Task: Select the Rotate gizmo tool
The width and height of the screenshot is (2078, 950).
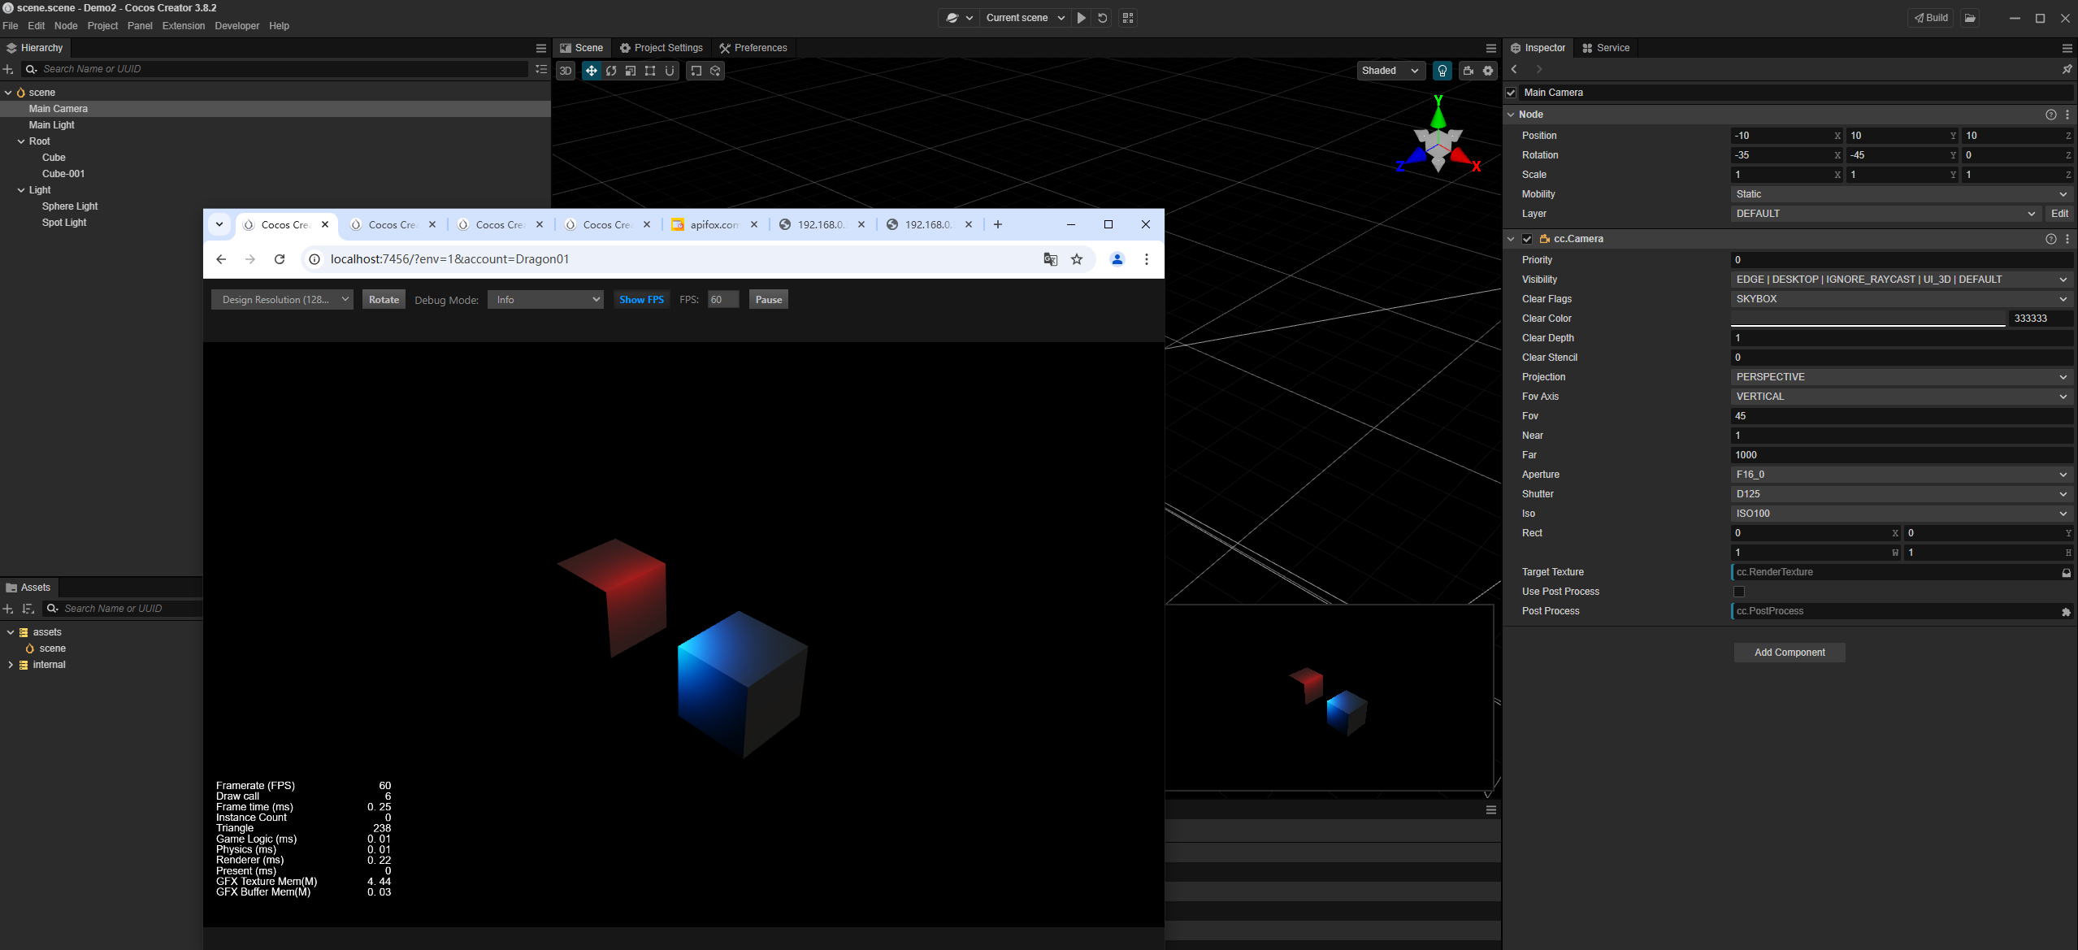Action: click(x=611, y=71)
